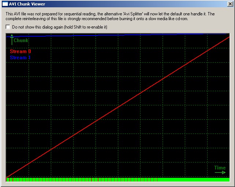
Task: Click the empty black area of the graph
Action: [x=165, y=128]
